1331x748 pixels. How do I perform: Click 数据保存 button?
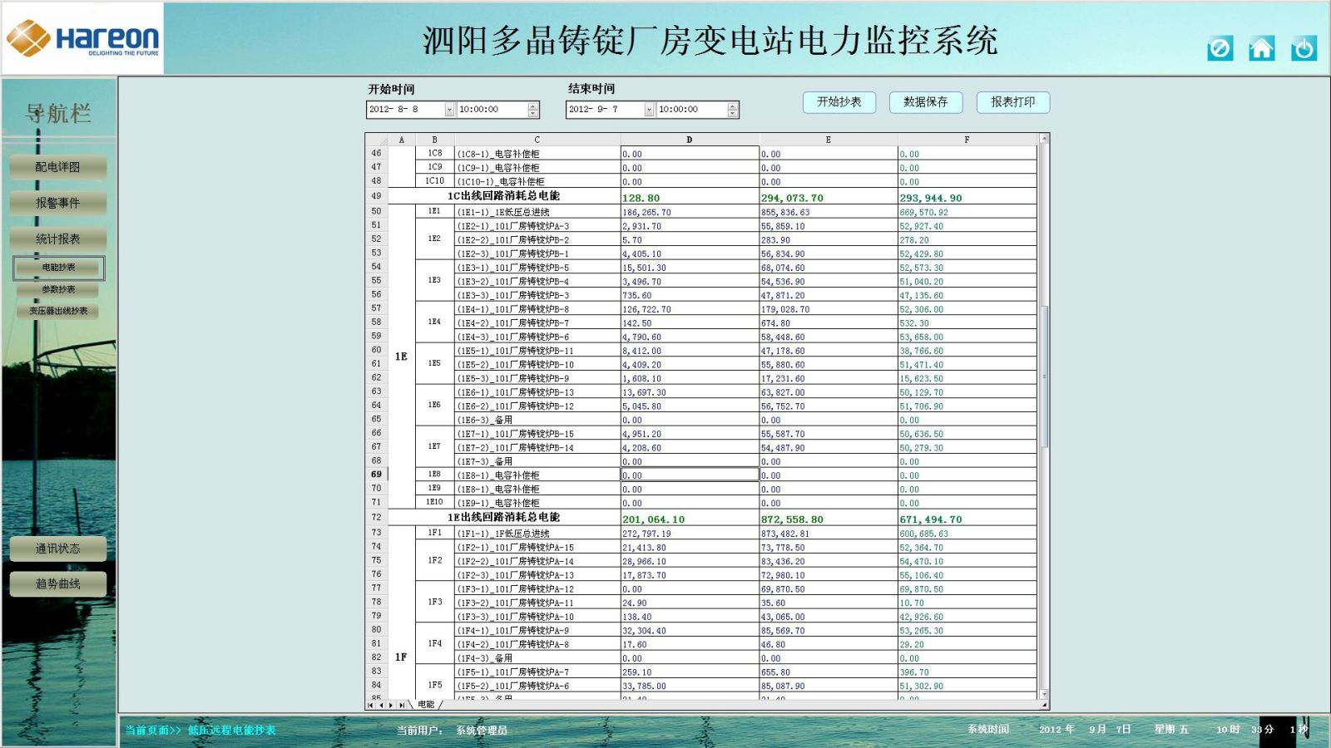pyautogui.click(x=926, y=102)
